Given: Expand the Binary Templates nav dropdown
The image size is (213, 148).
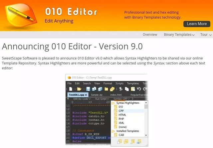Looking at the screenshot, I should [x=179, y=35].
